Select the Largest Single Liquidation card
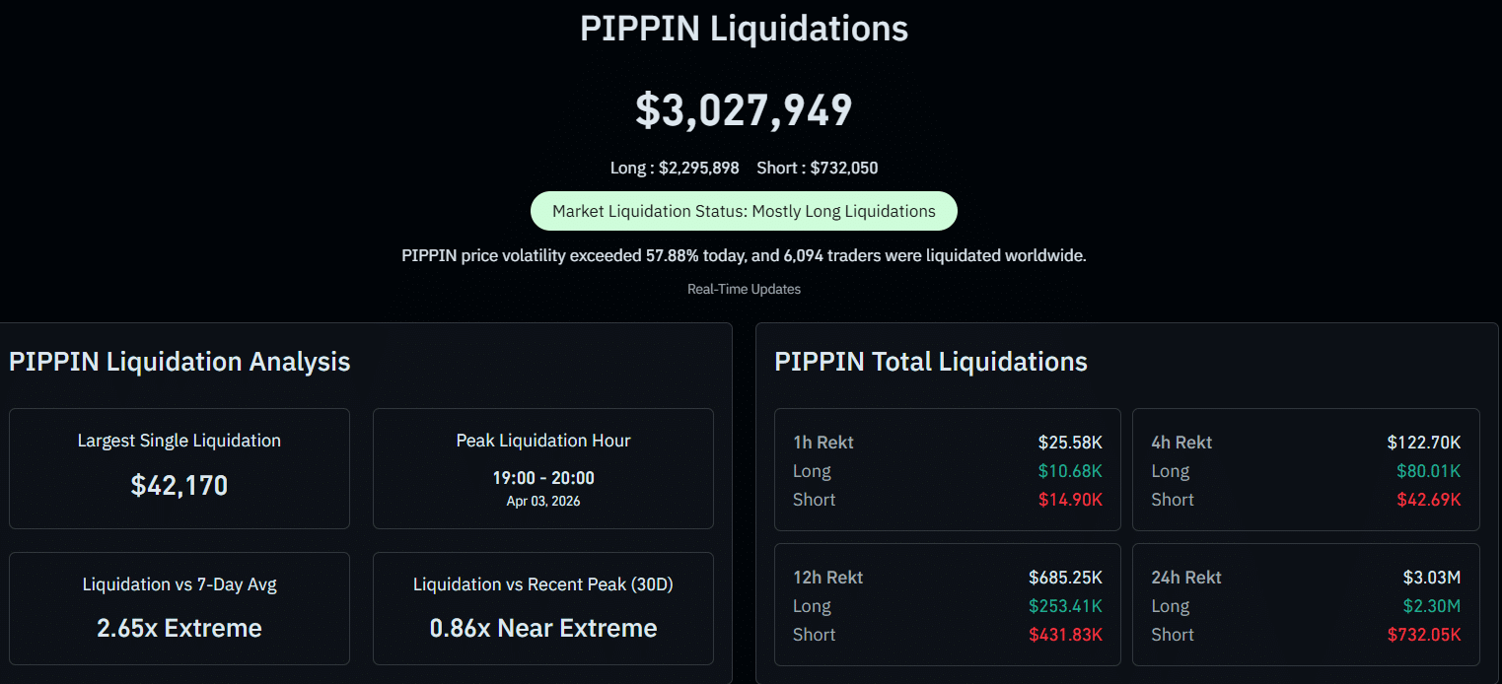The width and height of the screenshot is (1502, 684). [179, 468]
